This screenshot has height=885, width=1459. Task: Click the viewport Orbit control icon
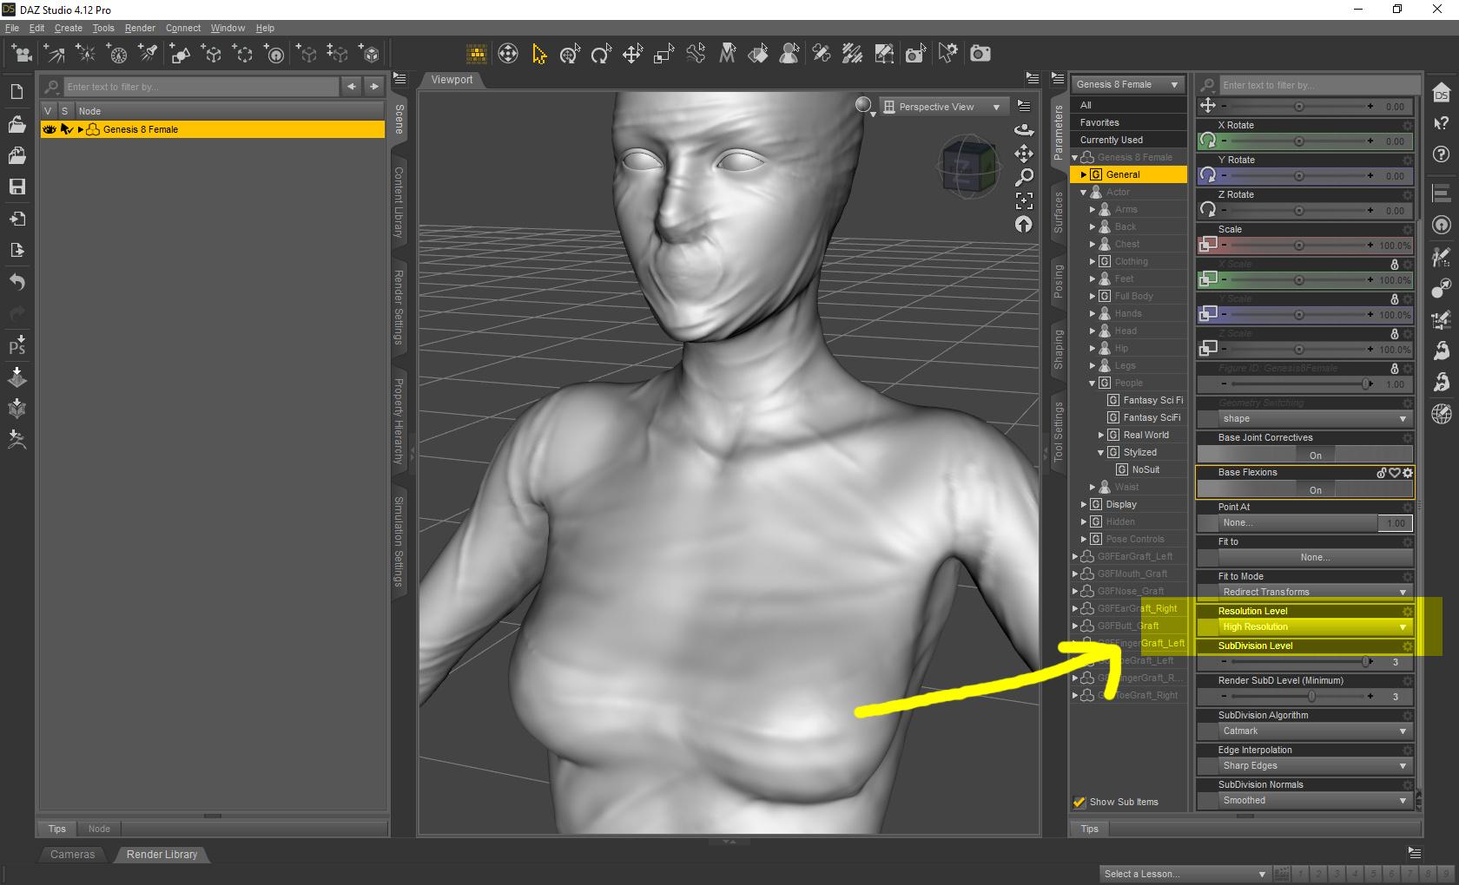(x=1025, y=129)
